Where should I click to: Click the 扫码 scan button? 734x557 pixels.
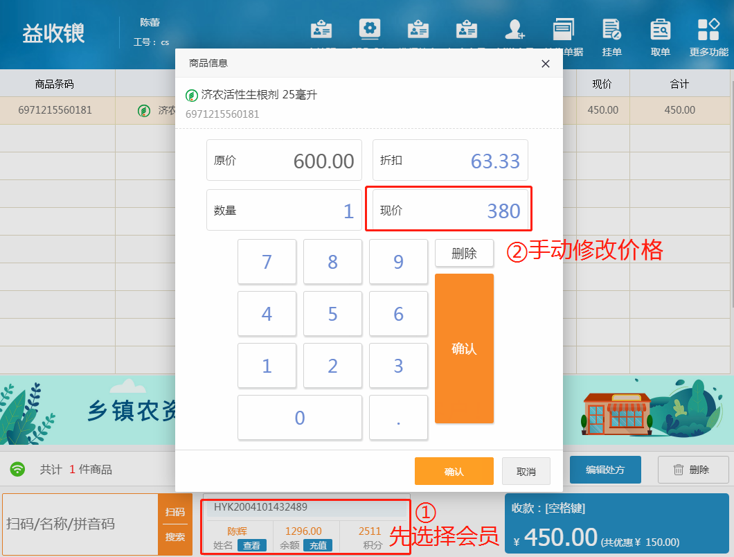point(175,512)
